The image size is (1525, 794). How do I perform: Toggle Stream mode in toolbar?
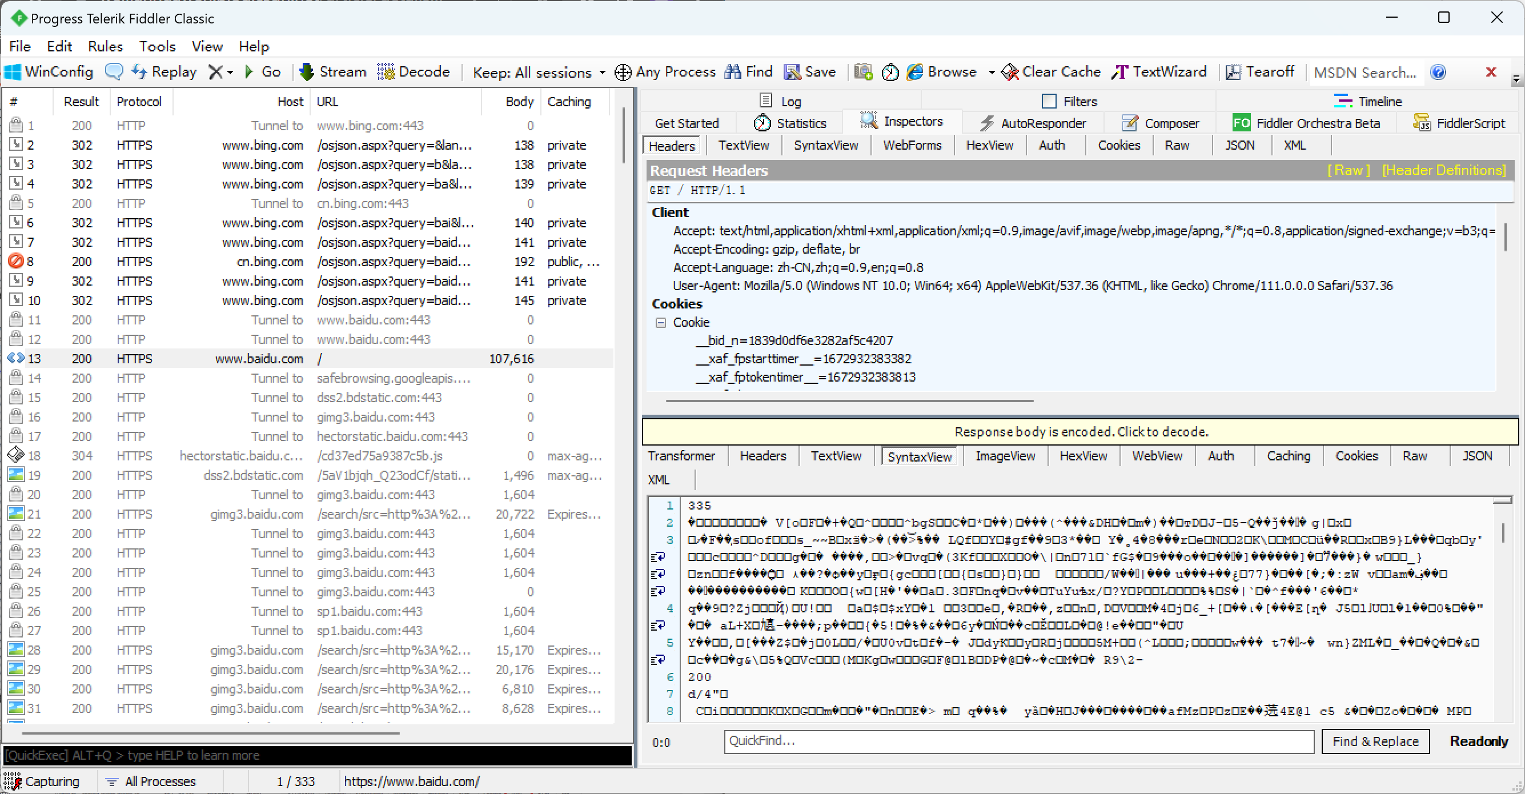pos(333,71)
